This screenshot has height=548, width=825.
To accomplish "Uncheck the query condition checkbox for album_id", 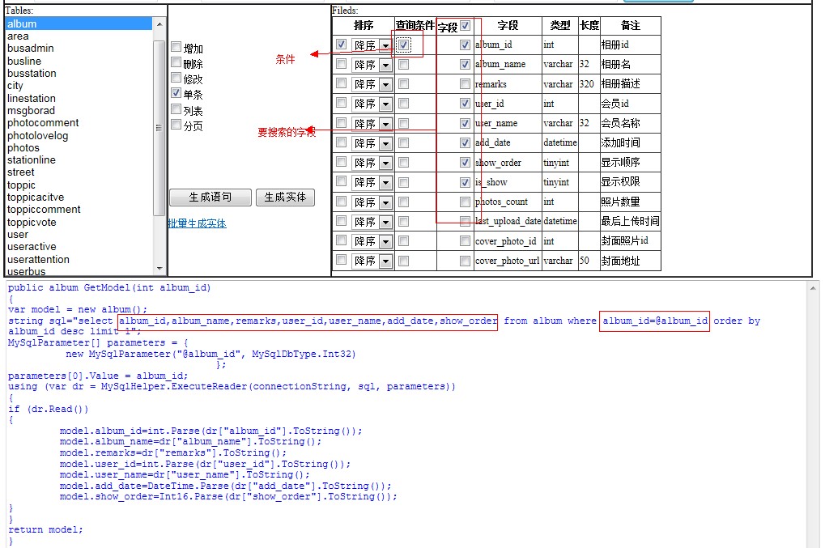I will point(404,45).
